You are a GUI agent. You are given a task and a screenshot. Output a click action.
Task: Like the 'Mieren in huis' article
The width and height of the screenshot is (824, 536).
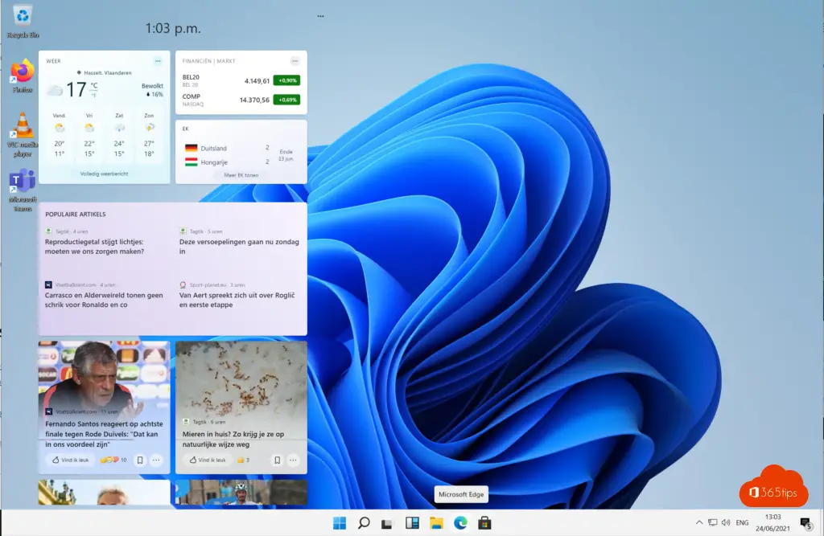(x=208, y=460)
